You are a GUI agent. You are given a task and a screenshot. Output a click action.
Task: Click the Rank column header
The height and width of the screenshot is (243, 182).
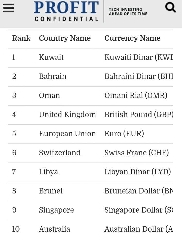click(21, 38)
